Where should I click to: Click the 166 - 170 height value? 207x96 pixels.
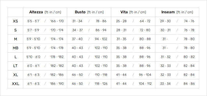(x=57, y=21)
